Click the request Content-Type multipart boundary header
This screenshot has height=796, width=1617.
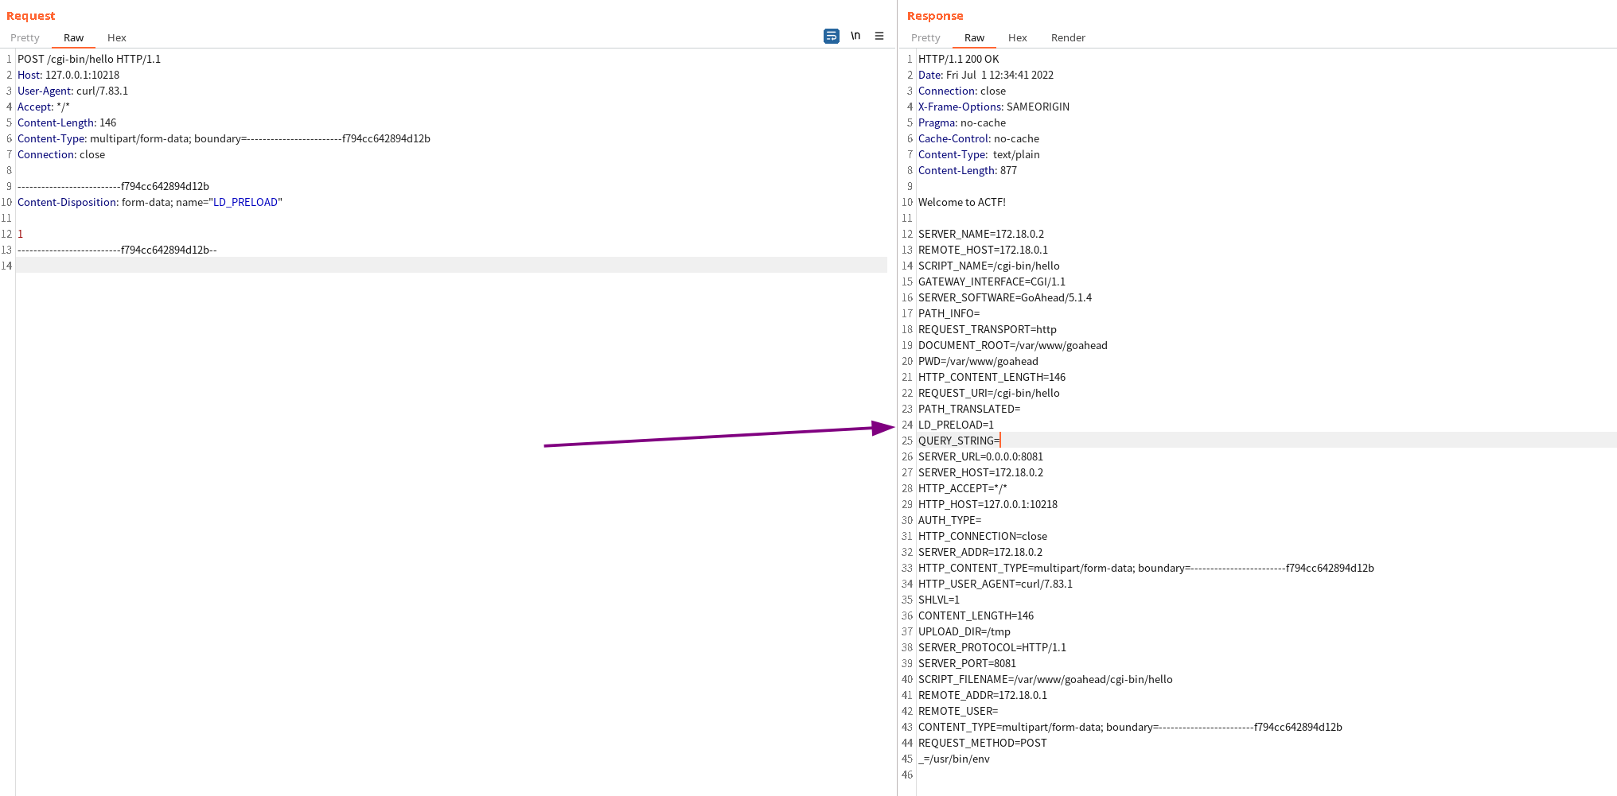click(224, 138)
